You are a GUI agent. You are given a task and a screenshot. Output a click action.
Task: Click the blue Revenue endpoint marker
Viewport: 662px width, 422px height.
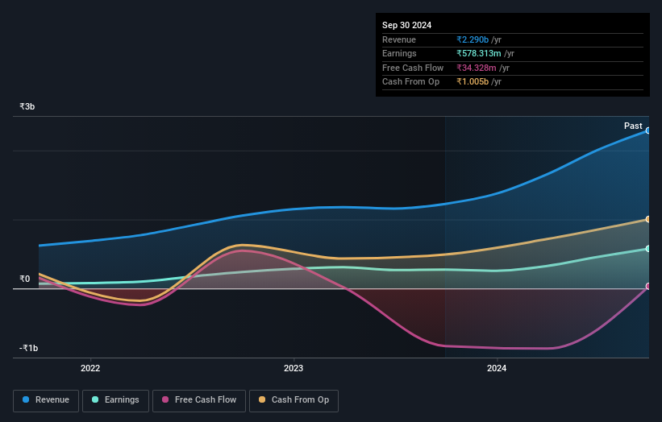pyautogui.click(x=648, y=130)
